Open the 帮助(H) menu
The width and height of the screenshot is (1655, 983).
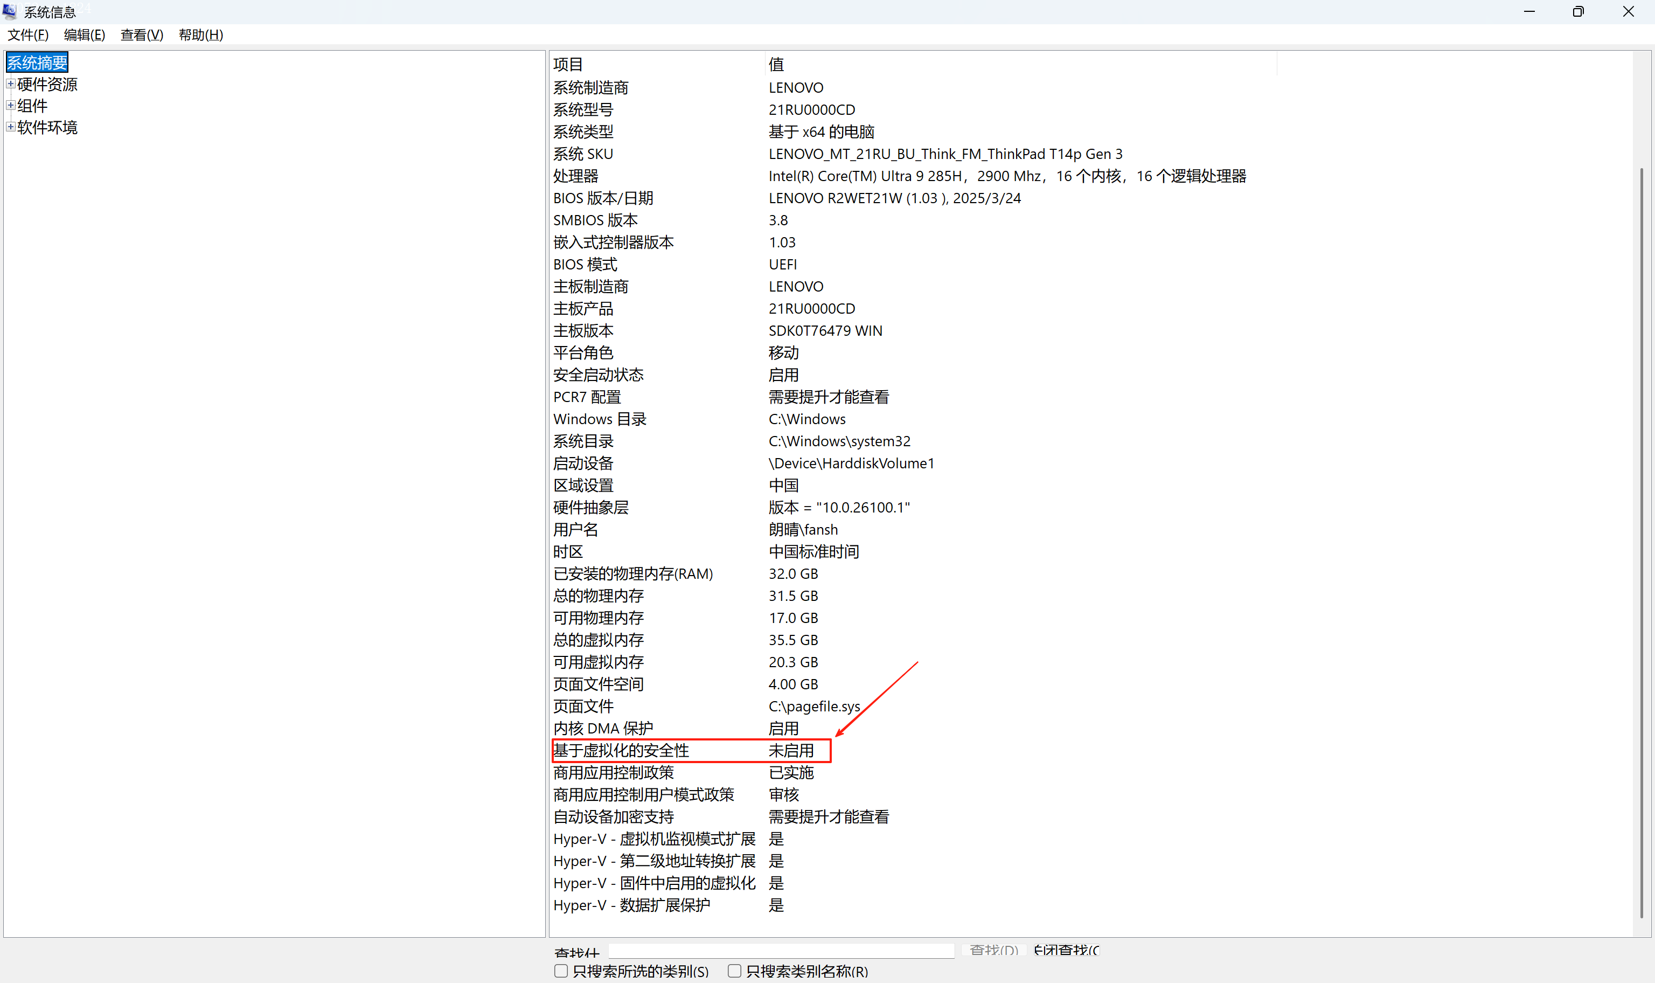pyautogui.click(x=200, y=34)
